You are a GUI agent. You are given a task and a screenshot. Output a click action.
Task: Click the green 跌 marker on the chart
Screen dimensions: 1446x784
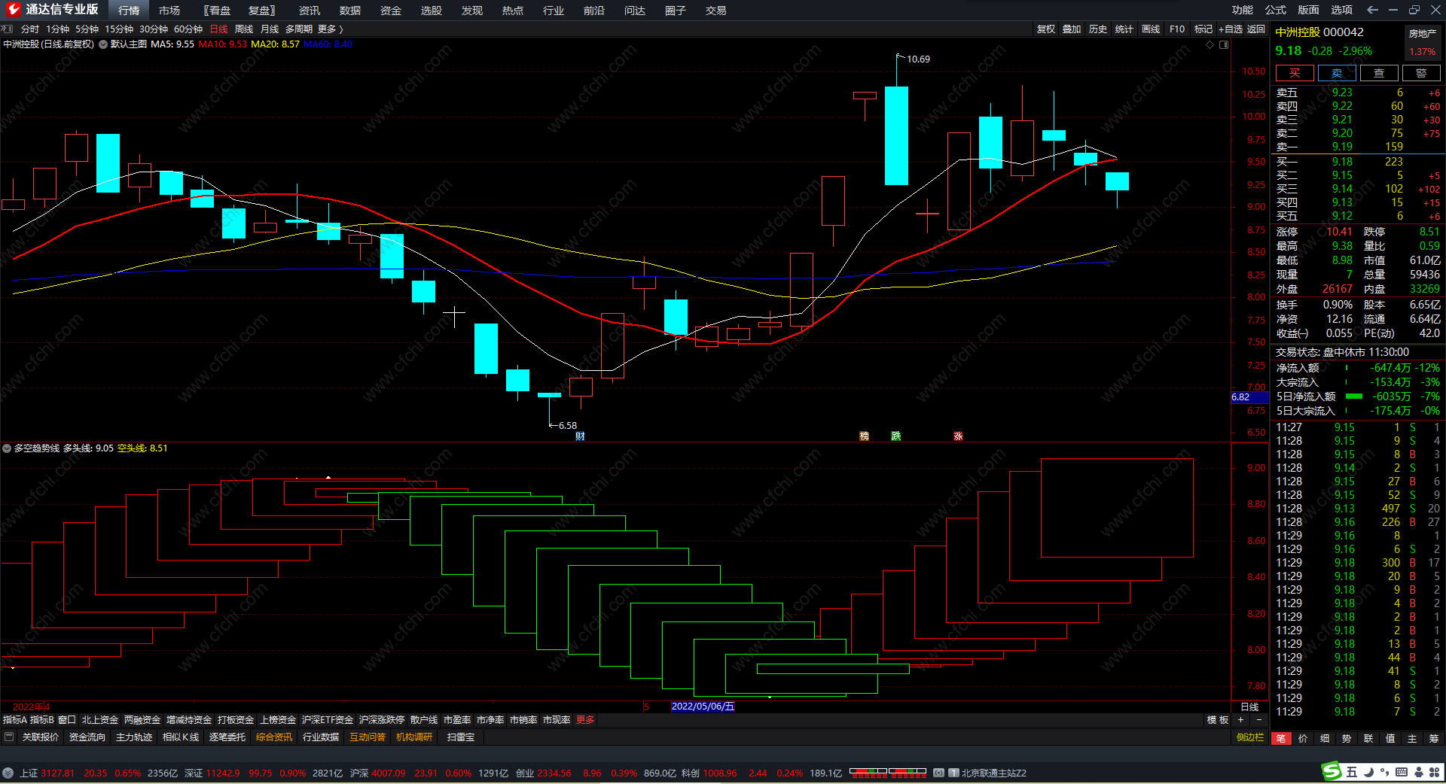point(895,436)
